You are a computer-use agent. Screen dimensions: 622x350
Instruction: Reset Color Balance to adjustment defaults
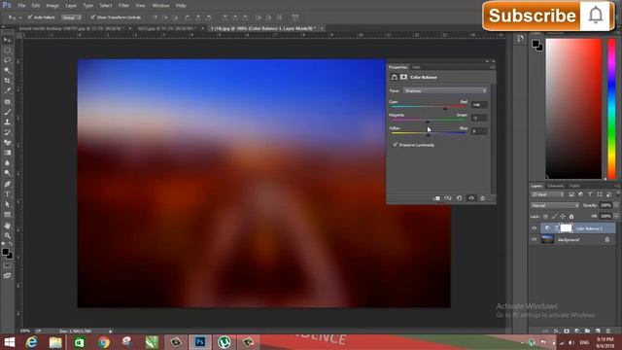click(x=460, y=198)
